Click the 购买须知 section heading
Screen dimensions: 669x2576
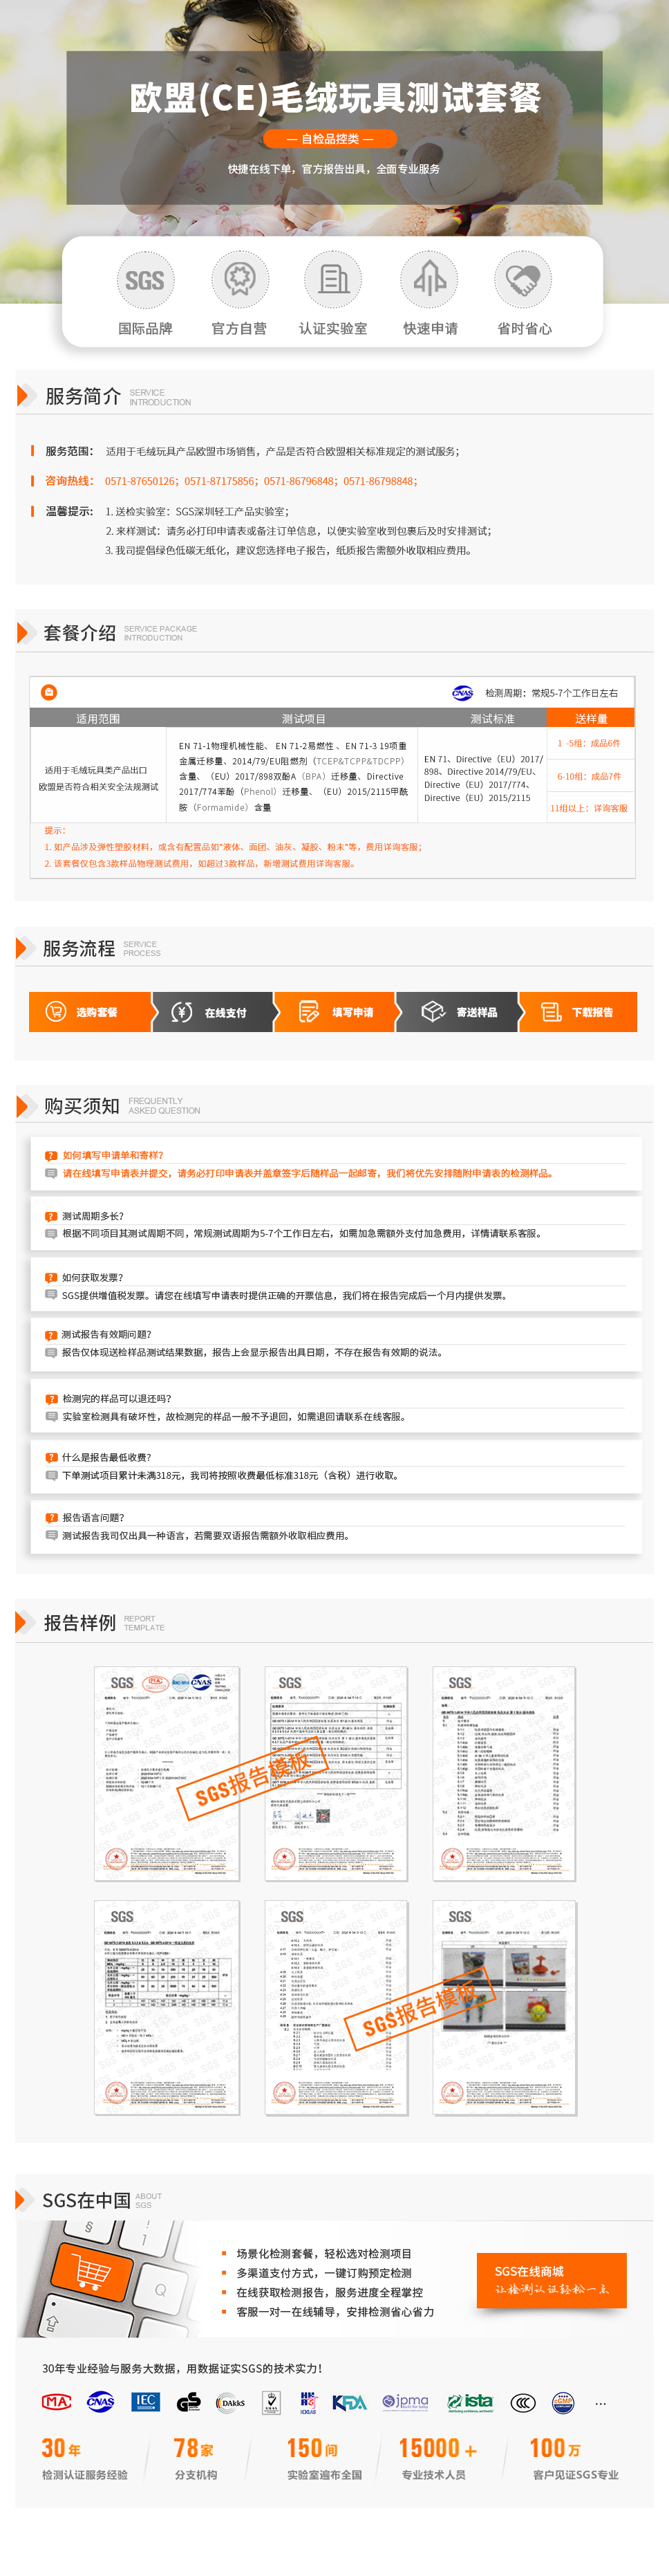(82, 1105)
